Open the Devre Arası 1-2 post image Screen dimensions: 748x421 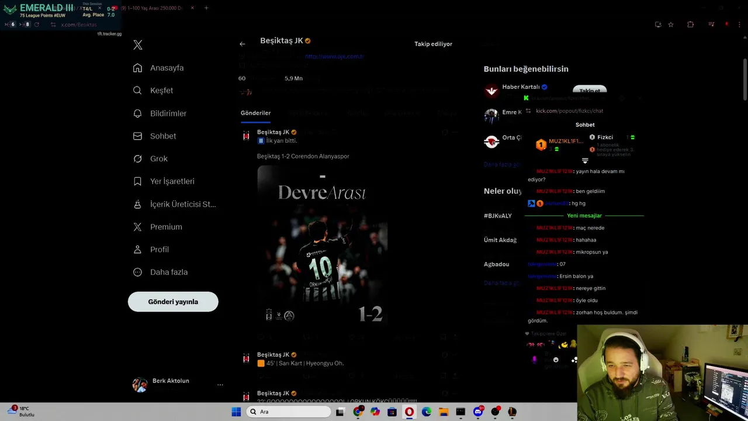pos(322,244)
